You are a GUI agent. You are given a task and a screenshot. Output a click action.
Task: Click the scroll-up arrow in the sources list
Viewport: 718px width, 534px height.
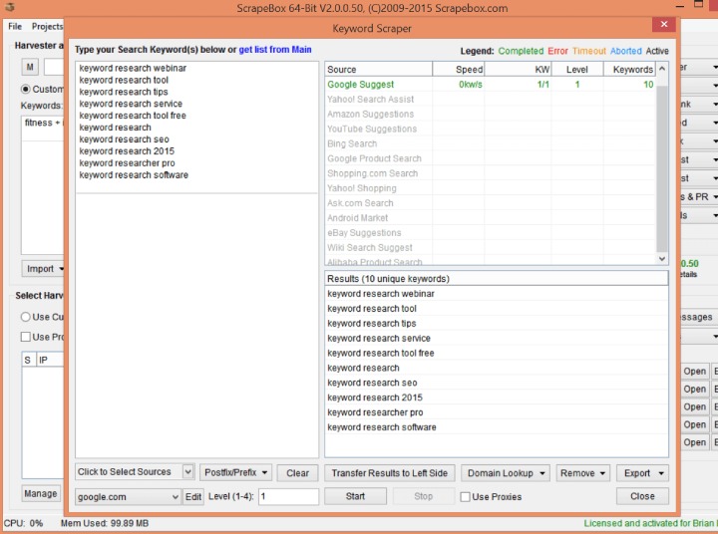(662, 69)
